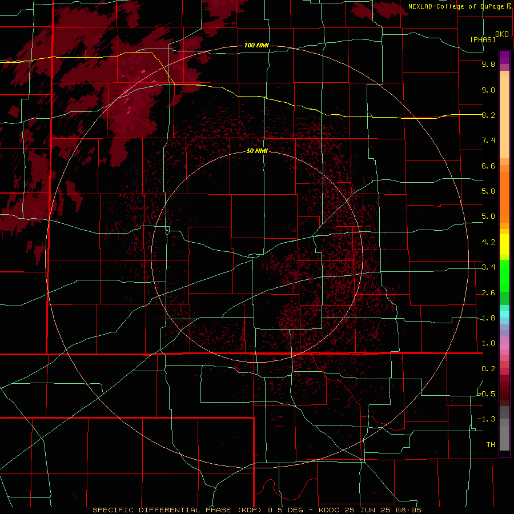The width and height of the screenshot is (514, 514).
Task: Click the 4.2 value on the color scale
Action: coord(488,242)
